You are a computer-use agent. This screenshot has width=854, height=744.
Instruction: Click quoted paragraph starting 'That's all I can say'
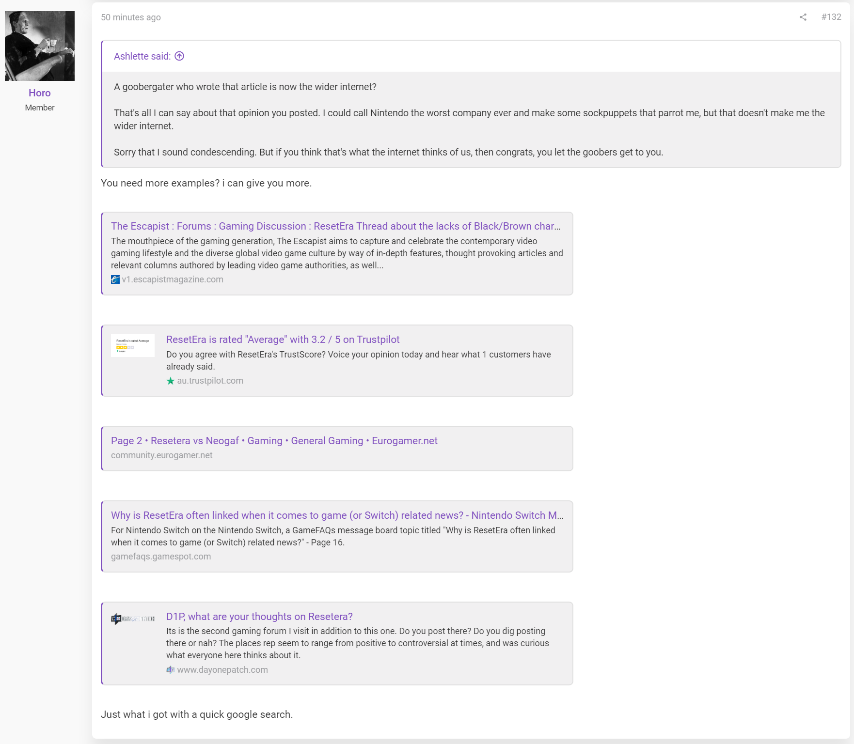[x=469, y=119]
